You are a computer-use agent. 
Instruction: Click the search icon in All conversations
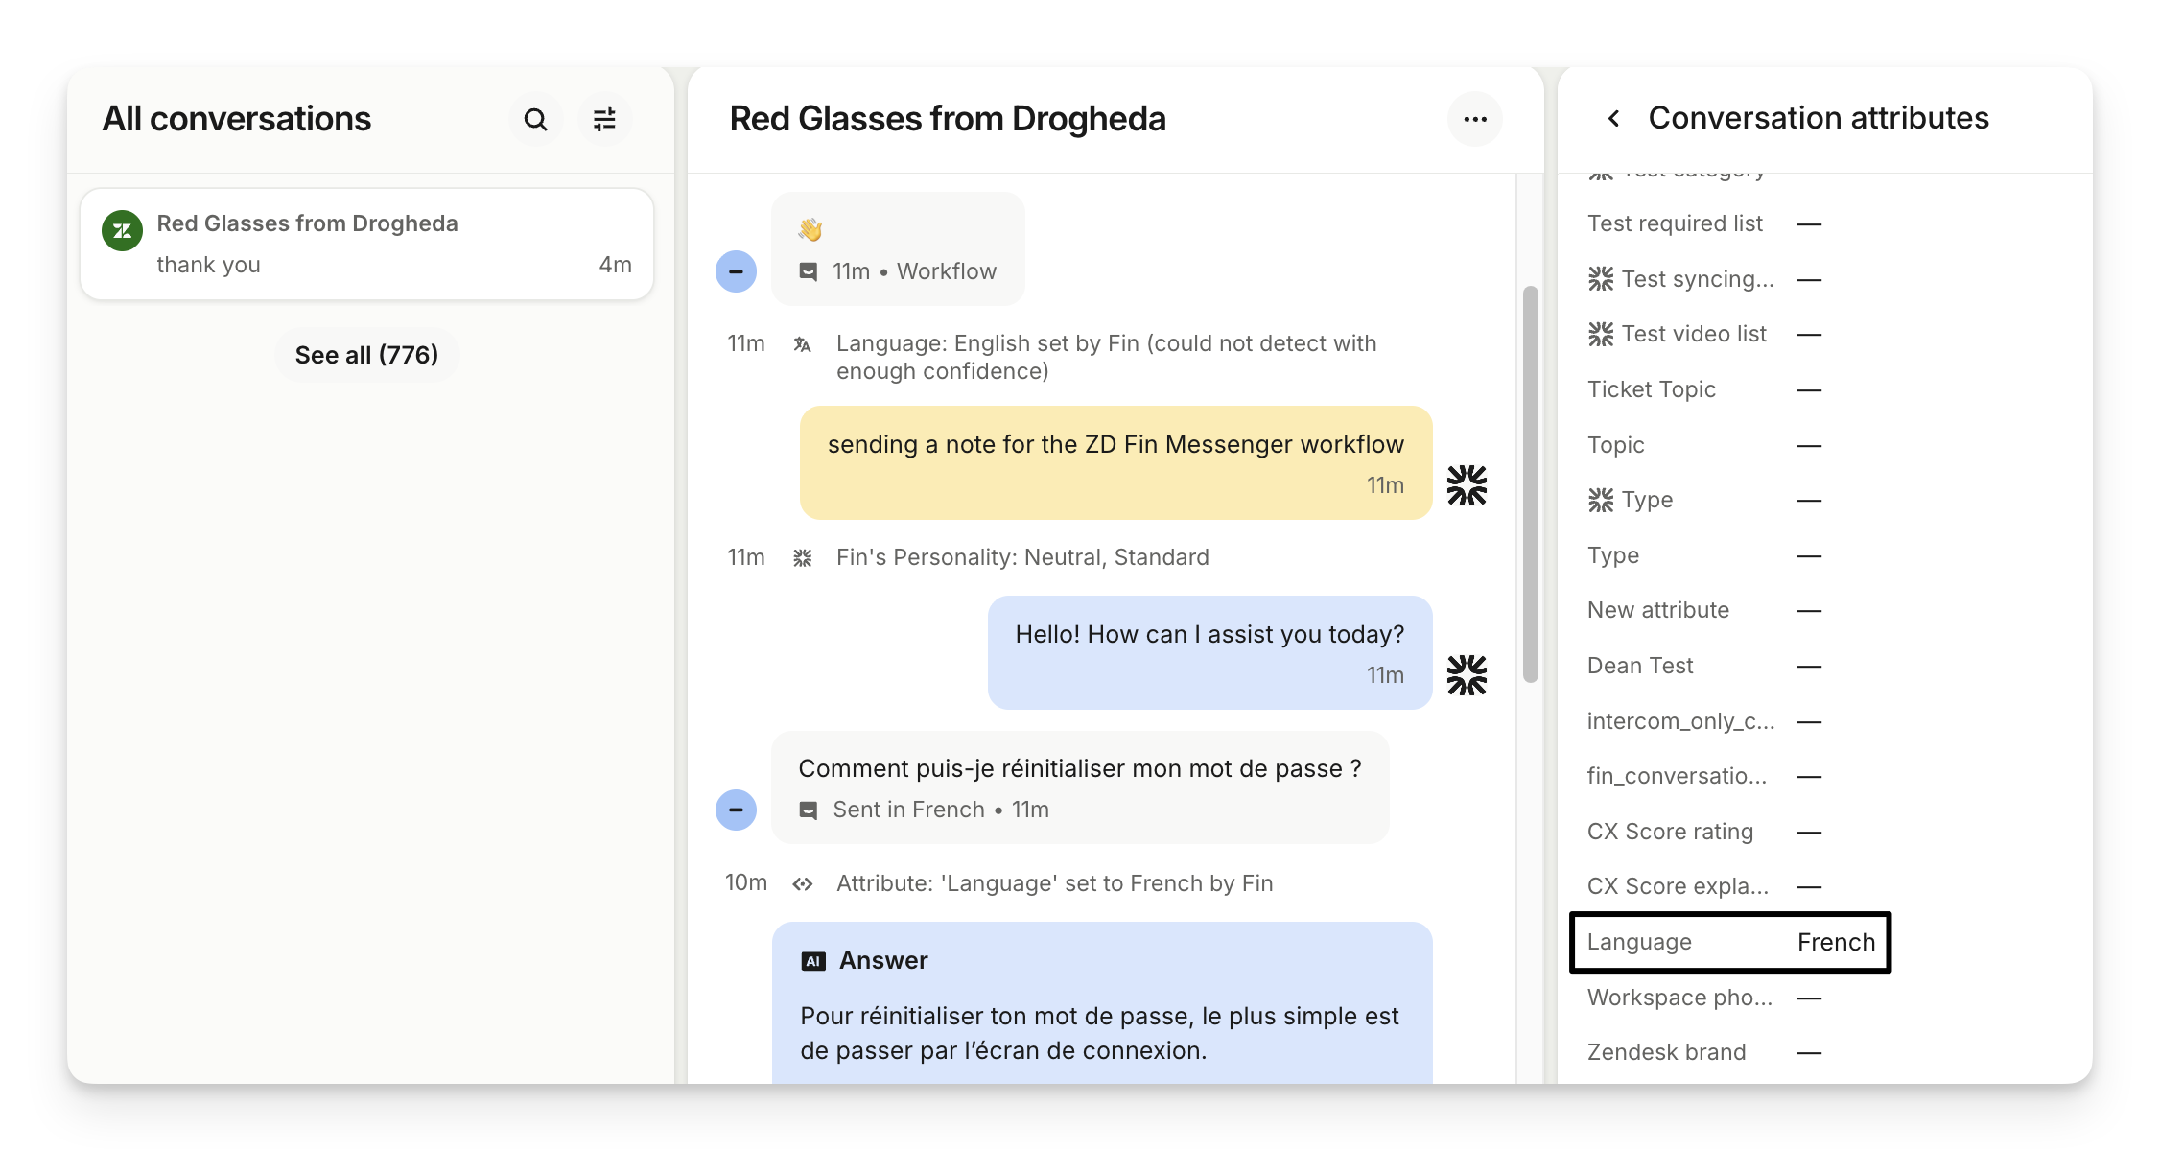(x=535, y=120)
